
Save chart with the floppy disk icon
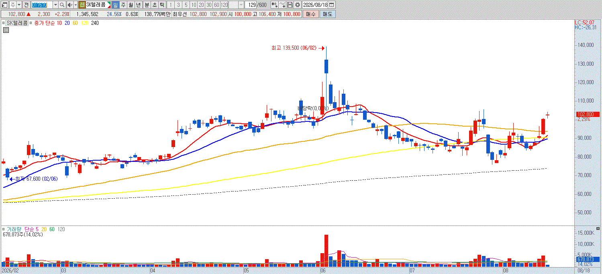click(x=290, y=5)
